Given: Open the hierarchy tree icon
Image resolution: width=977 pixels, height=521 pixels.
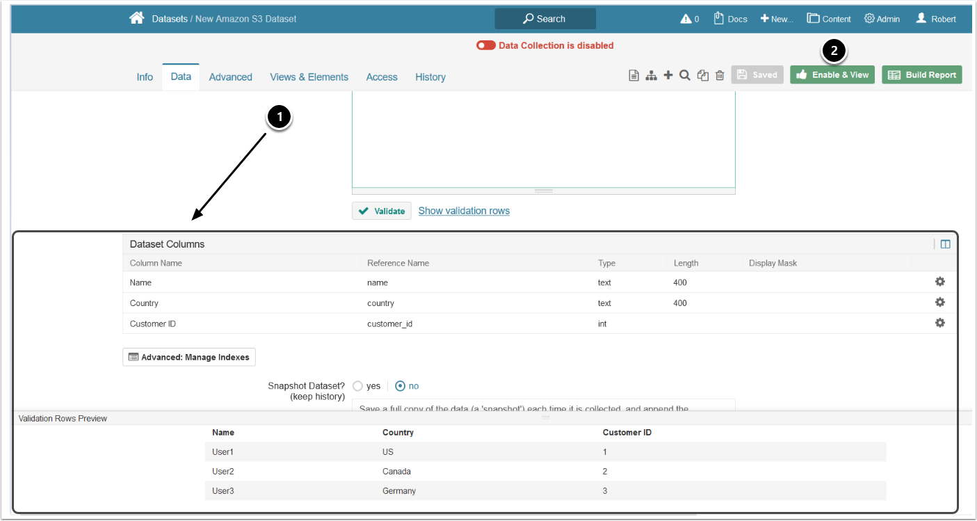Looking at the screenshot, I should (x=651, y=75).
